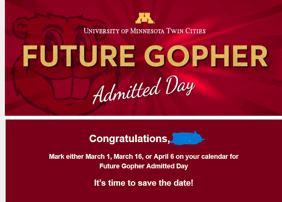This screenshot has width=282, height=202.
Task: Select the blue scribble covering the name
Action: point(187,138)
